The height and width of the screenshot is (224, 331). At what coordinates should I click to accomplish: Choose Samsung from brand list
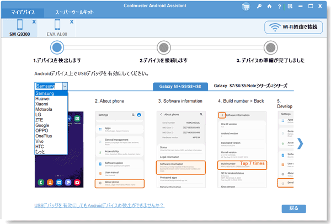[x=51, y=93]
